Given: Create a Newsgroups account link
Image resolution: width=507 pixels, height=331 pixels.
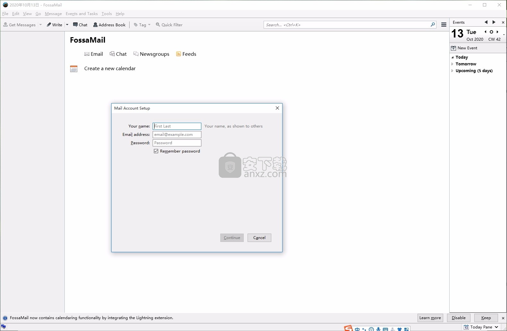Looking at the screenshot, I should pyautogui.click(x=151, y=54).
